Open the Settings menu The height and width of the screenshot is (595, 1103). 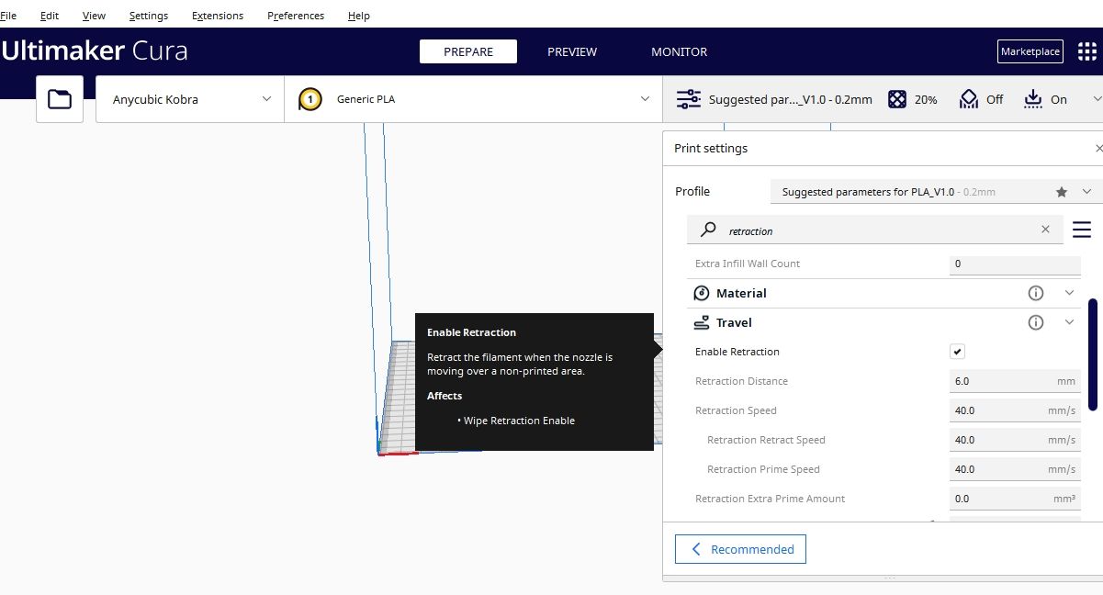[x=149, y=16]
